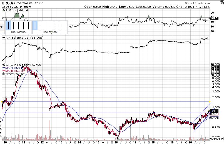Select the thinnest line width option
Viewport: 224px width, 144px height.
pos(8,25)
